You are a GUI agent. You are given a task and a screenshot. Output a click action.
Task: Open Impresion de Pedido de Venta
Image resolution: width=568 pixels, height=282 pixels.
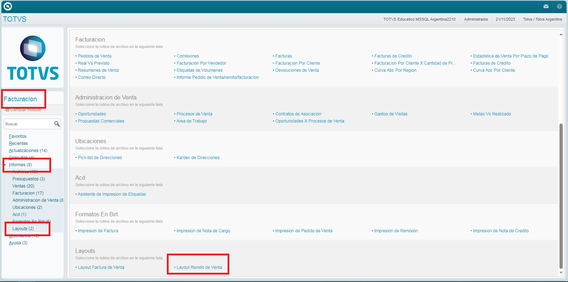(x=304, y=231)
